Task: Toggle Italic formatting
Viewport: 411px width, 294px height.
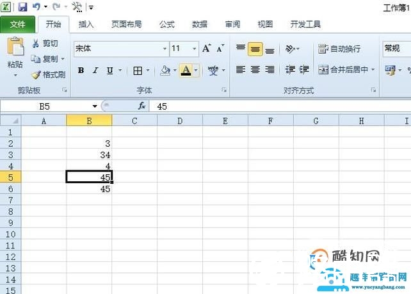Action: (x=95, y=70)
